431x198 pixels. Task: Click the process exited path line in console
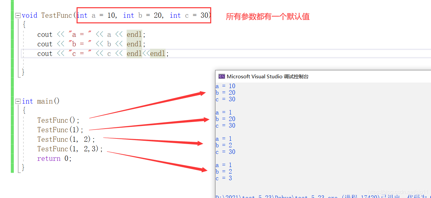(323, 196)
